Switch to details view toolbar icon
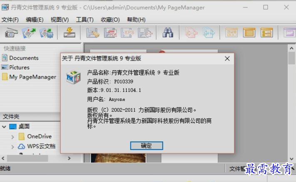Image resolution: width=296 pixels, height=182 pixels. 266,33
